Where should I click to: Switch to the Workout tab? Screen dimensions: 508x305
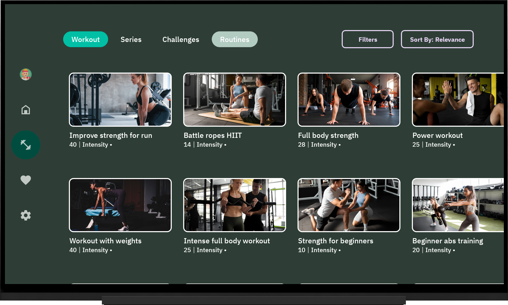coord(85,39)
